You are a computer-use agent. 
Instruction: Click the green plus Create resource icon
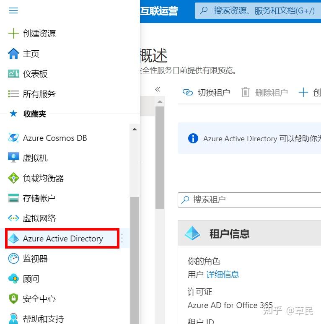tap(13, 33)
